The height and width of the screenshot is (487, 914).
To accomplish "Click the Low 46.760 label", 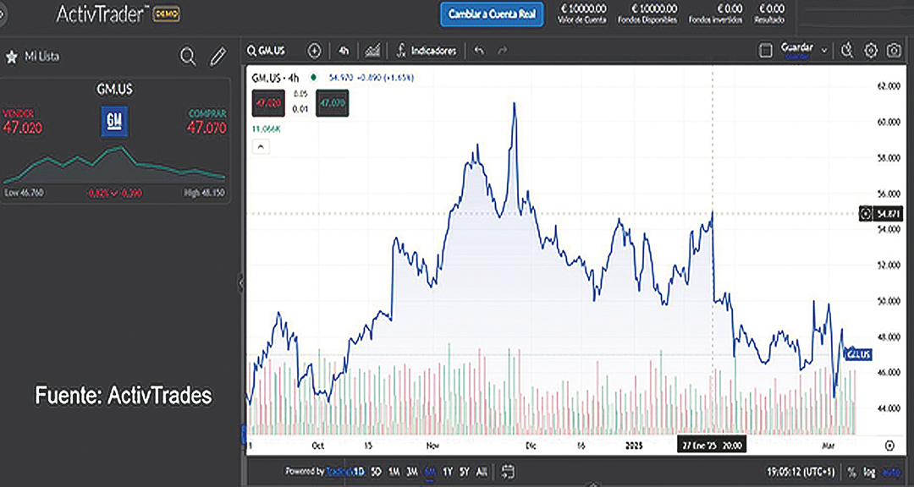I will 24,193.
